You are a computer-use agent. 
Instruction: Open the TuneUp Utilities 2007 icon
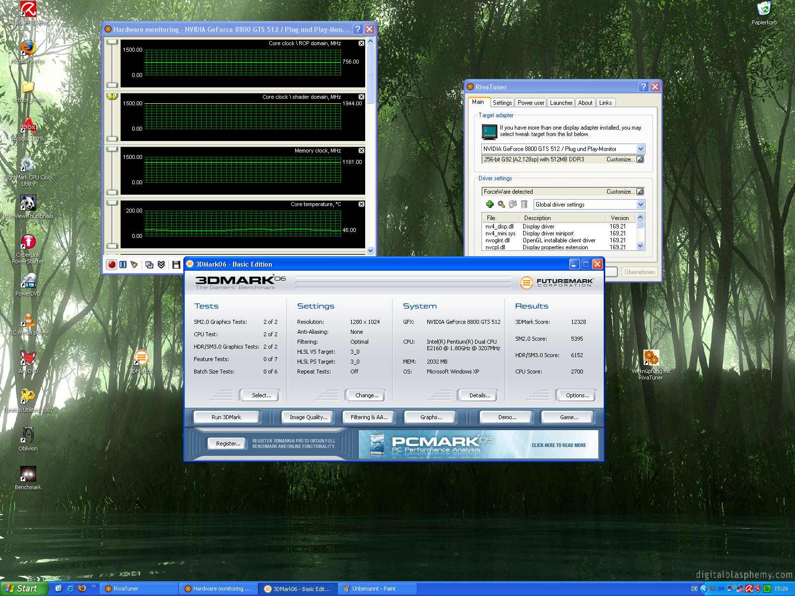tap(28, 400)
